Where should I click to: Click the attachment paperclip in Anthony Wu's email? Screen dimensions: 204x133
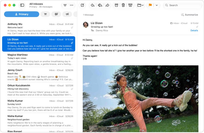click(72, 27)
